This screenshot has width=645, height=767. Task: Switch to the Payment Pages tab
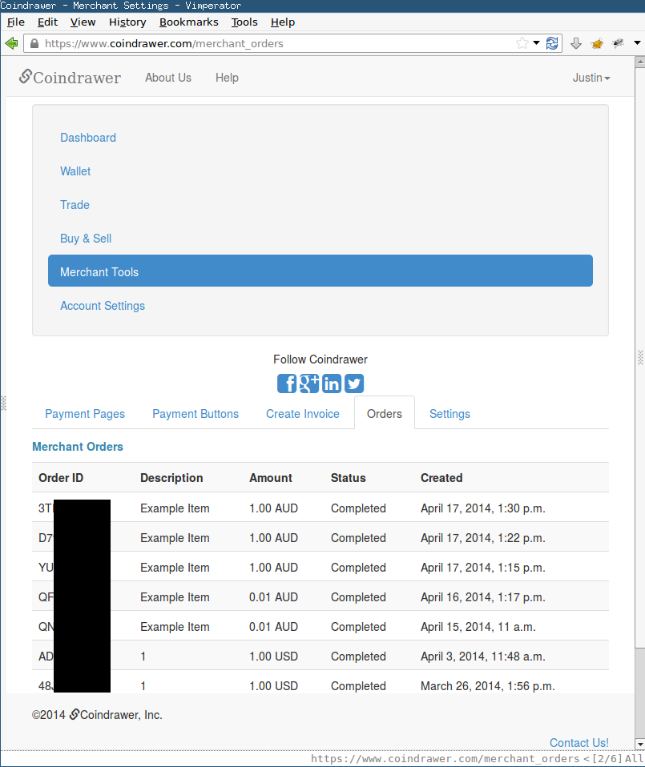[x=85, y=414]
